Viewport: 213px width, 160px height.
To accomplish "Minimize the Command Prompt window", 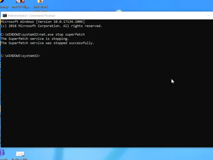I will 209,15.
